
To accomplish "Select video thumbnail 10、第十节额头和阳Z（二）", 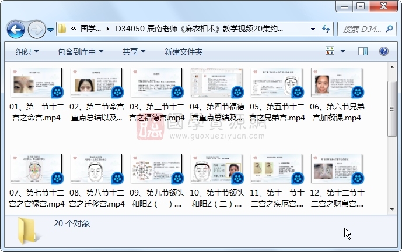I will pos(217,169).
